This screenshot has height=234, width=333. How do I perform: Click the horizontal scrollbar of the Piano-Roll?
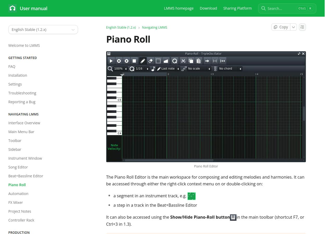pyautogui.click(x=169, y=160)
